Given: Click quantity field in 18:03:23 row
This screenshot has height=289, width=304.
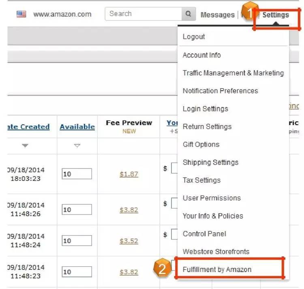Looking at the screenshot, I should [x=77, y=174].
